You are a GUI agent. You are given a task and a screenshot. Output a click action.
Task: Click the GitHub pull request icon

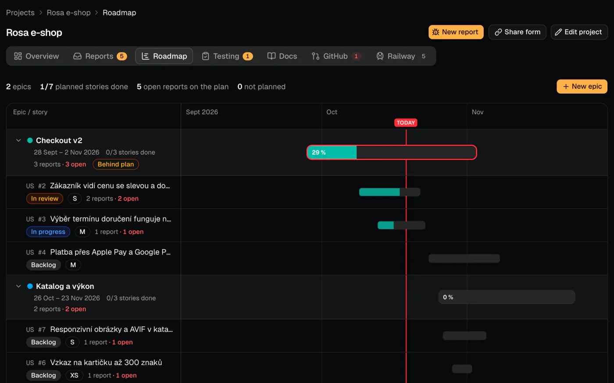point(315,56)
